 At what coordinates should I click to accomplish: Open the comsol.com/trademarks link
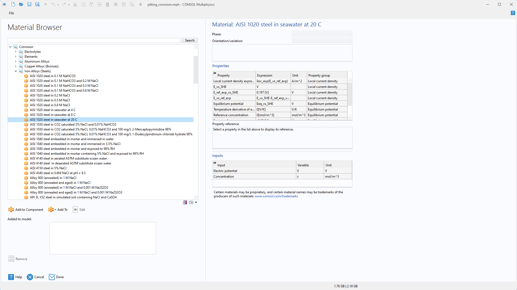276,196
